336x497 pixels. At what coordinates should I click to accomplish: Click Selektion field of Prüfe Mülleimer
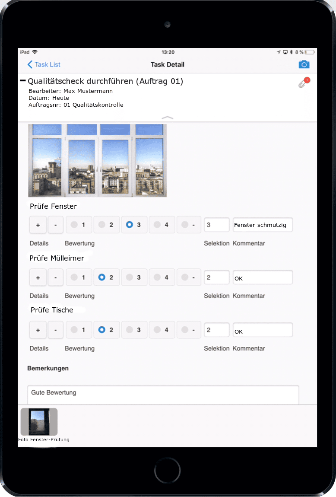[x=216, y=277]
